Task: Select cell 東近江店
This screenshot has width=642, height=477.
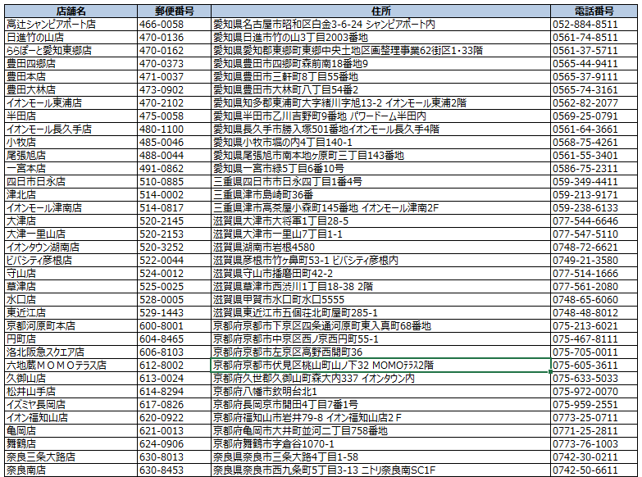Action: (71, 312)
